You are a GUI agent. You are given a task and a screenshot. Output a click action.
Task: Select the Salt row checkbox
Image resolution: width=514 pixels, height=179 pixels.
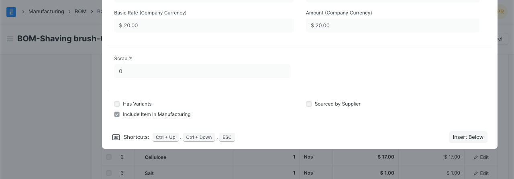(109, 173)
